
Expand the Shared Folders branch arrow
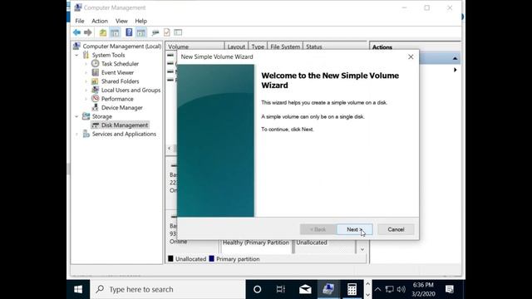(x=86, y=81)
